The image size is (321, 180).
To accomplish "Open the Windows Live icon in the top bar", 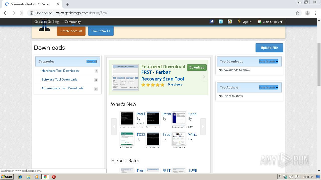I will tap(230, 21).
